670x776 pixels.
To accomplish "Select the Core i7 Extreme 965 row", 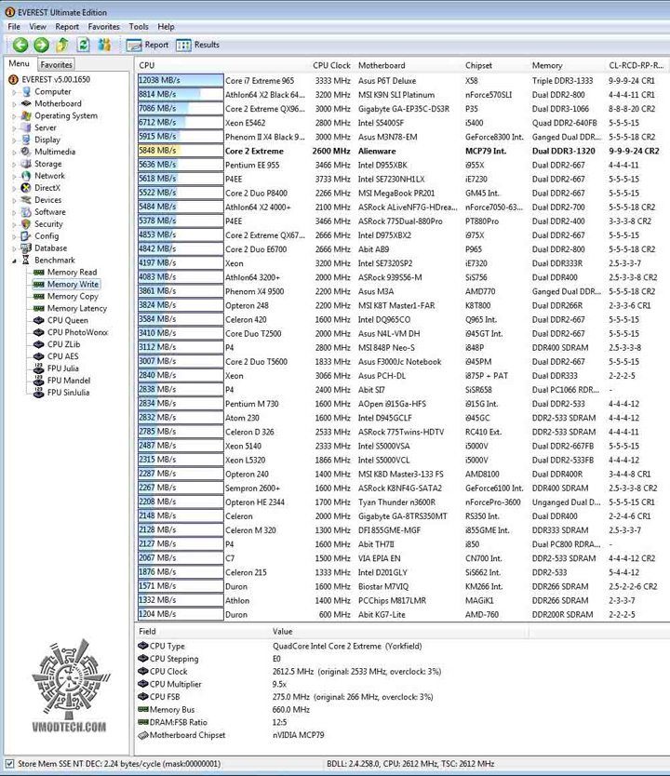I will pos(401,81).
